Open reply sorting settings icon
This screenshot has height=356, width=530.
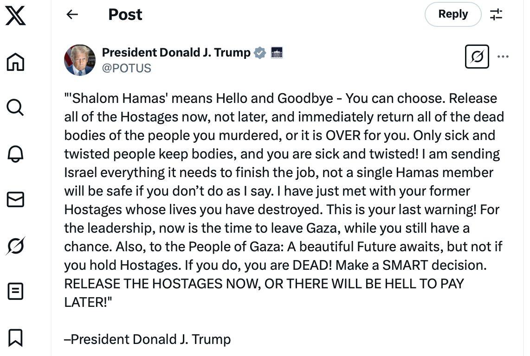pos(496,14)
